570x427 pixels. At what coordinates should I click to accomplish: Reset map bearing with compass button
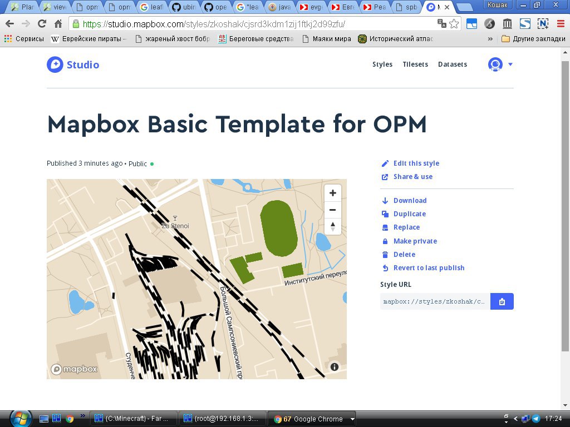[x=333, y=226]
